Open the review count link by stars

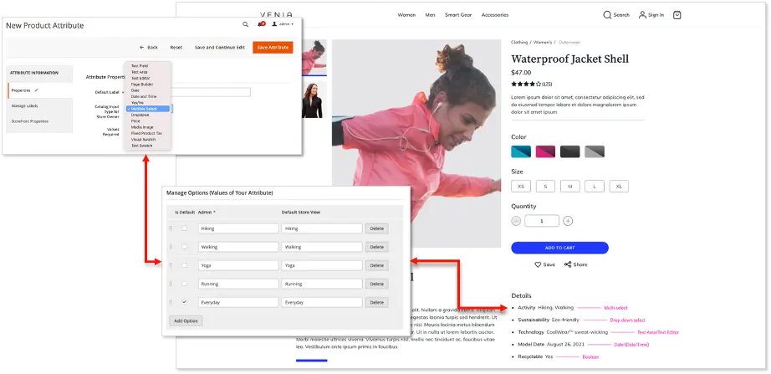[x=547, y=85]
